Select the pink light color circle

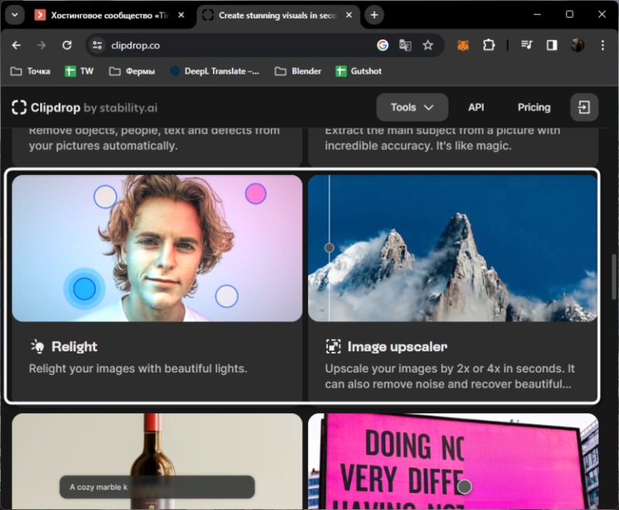coord(255,193)
